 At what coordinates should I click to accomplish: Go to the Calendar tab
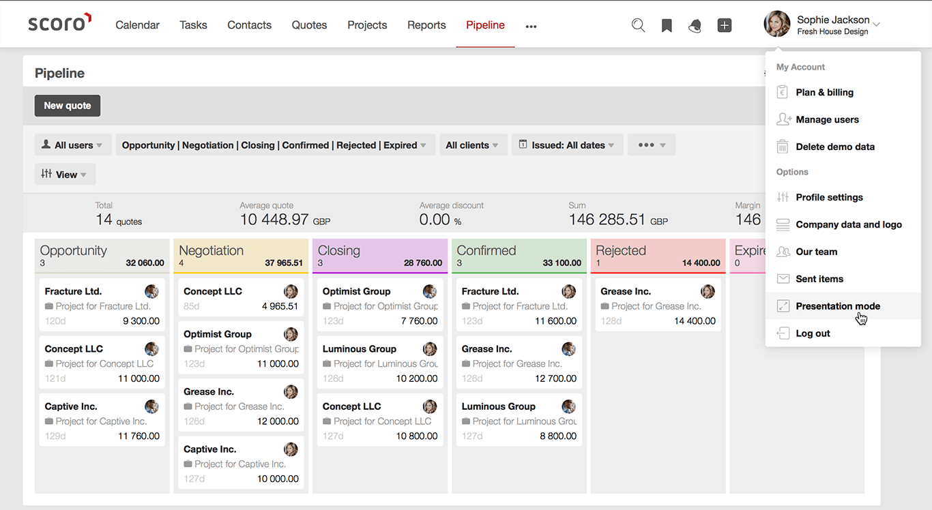tap(137, 25)
